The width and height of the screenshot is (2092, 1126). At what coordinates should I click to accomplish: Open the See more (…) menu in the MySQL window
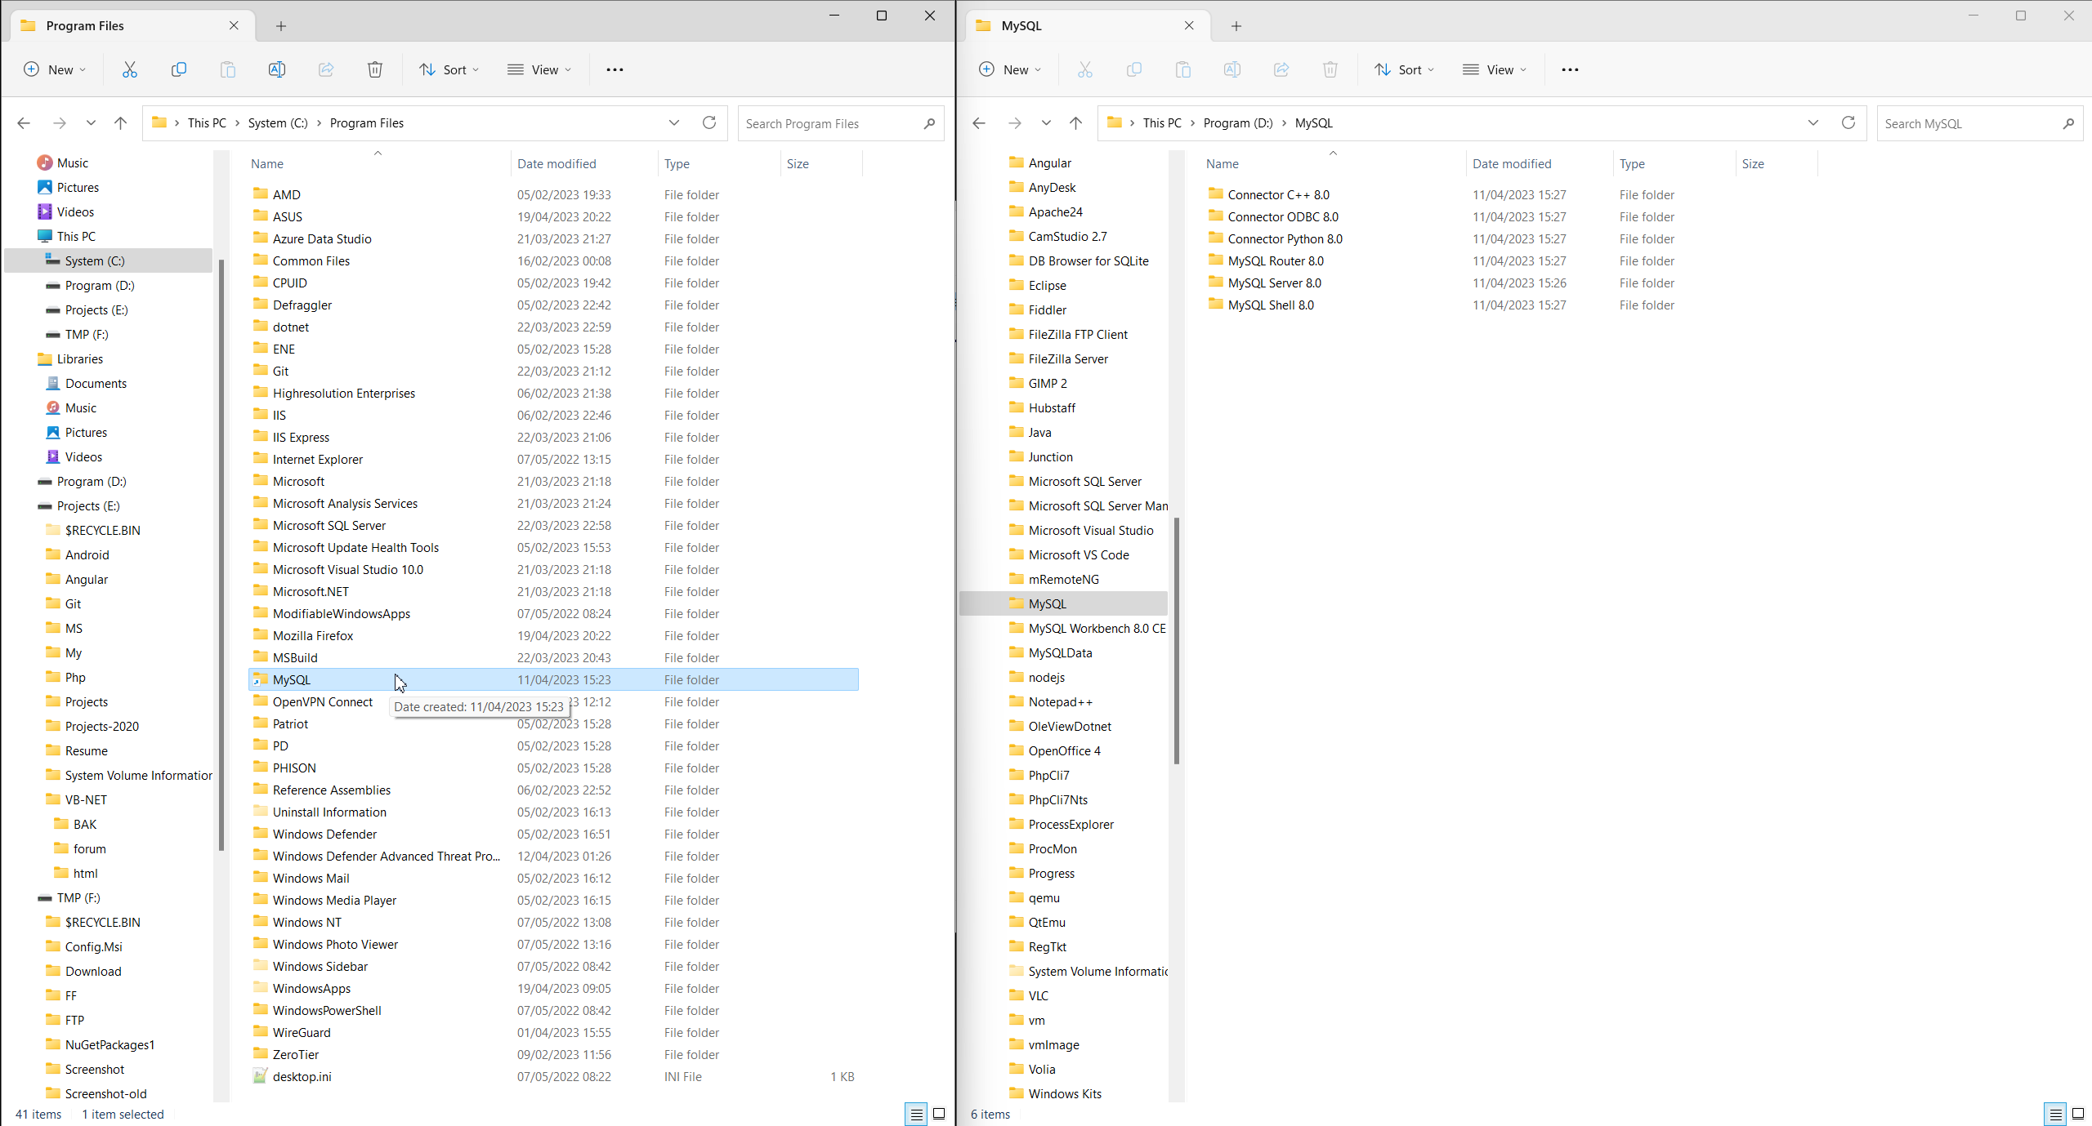[x=1570, y=69]
